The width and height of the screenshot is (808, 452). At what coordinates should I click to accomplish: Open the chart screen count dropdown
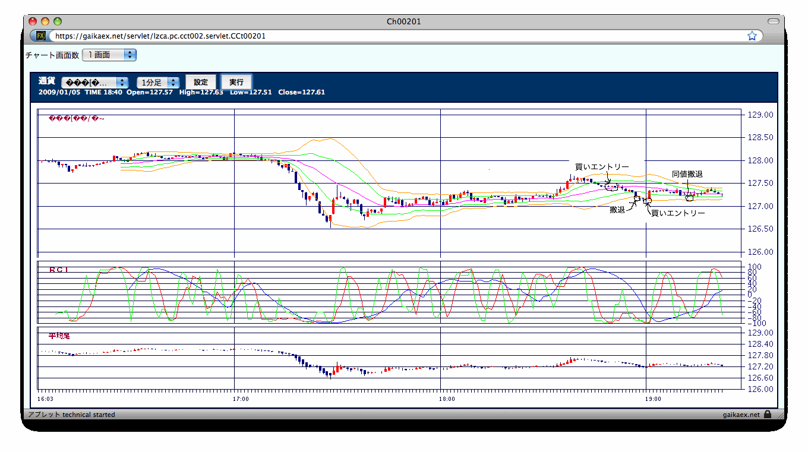tap(109, 55)
